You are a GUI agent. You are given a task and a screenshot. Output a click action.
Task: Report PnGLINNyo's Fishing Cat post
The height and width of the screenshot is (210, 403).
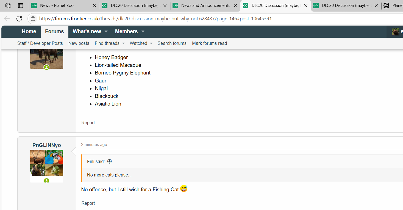click(88, 203)
